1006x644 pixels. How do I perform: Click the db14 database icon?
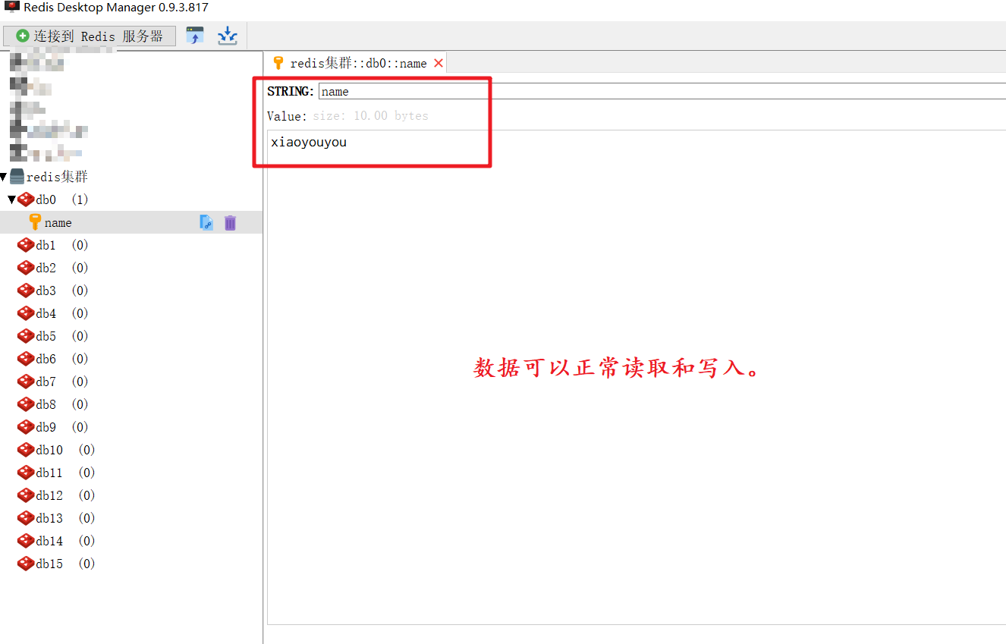point(26,541)
